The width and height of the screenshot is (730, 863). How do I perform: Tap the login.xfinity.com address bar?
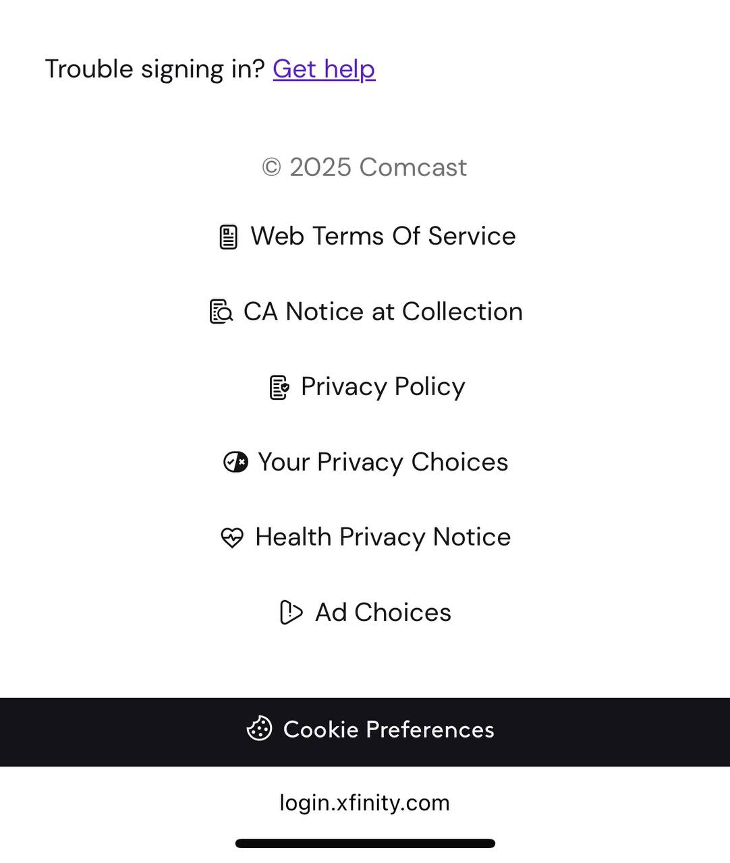tap(364, 802)
